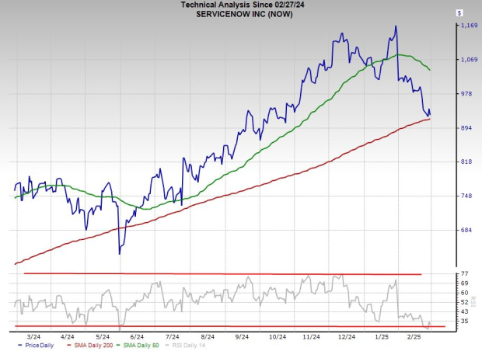Click the 894 price axis label
Image resolution: width=482 pixels, height=351 pixels.
[466, 128]
